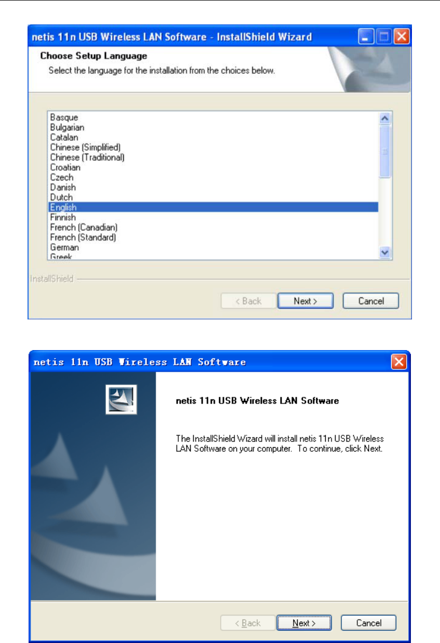The image size is (440, 643).
Task: Cancel the netis welcome installation dialog
Action: [369, 623]
